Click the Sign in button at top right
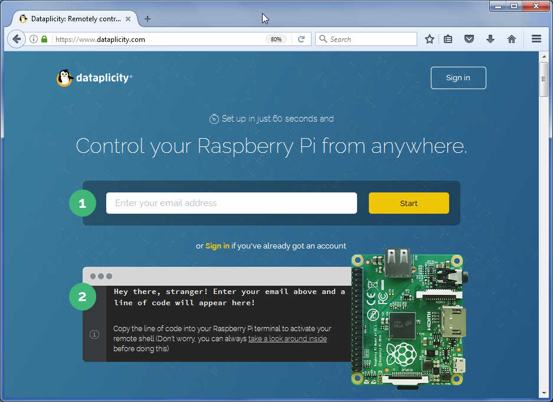Viewport: 553px width, 402px height. tap(458, 78)
